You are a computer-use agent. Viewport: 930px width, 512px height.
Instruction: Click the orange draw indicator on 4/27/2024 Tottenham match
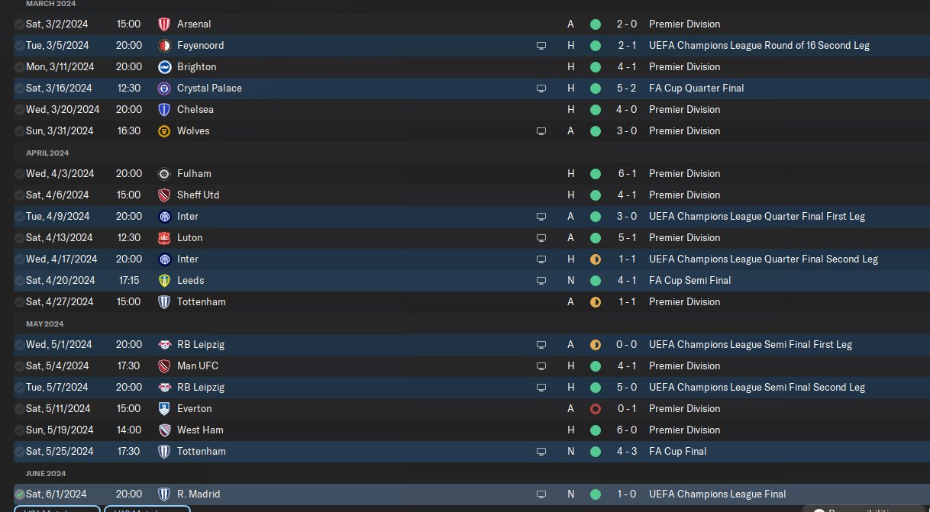596,302
